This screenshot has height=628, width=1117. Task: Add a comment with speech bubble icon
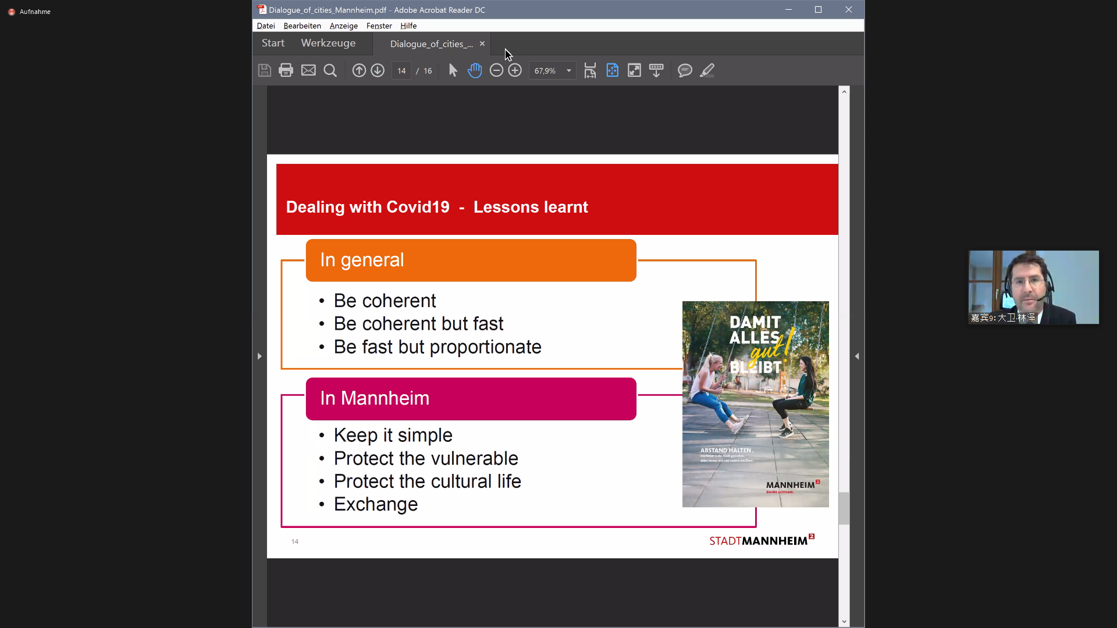[685, 70]
